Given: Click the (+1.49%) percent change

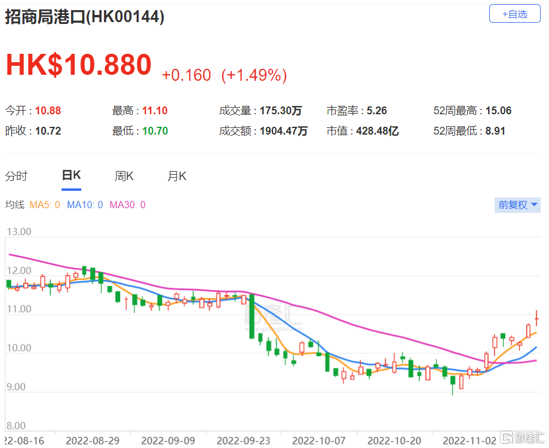Looking at the screenshot, I should tap(254, 75).
